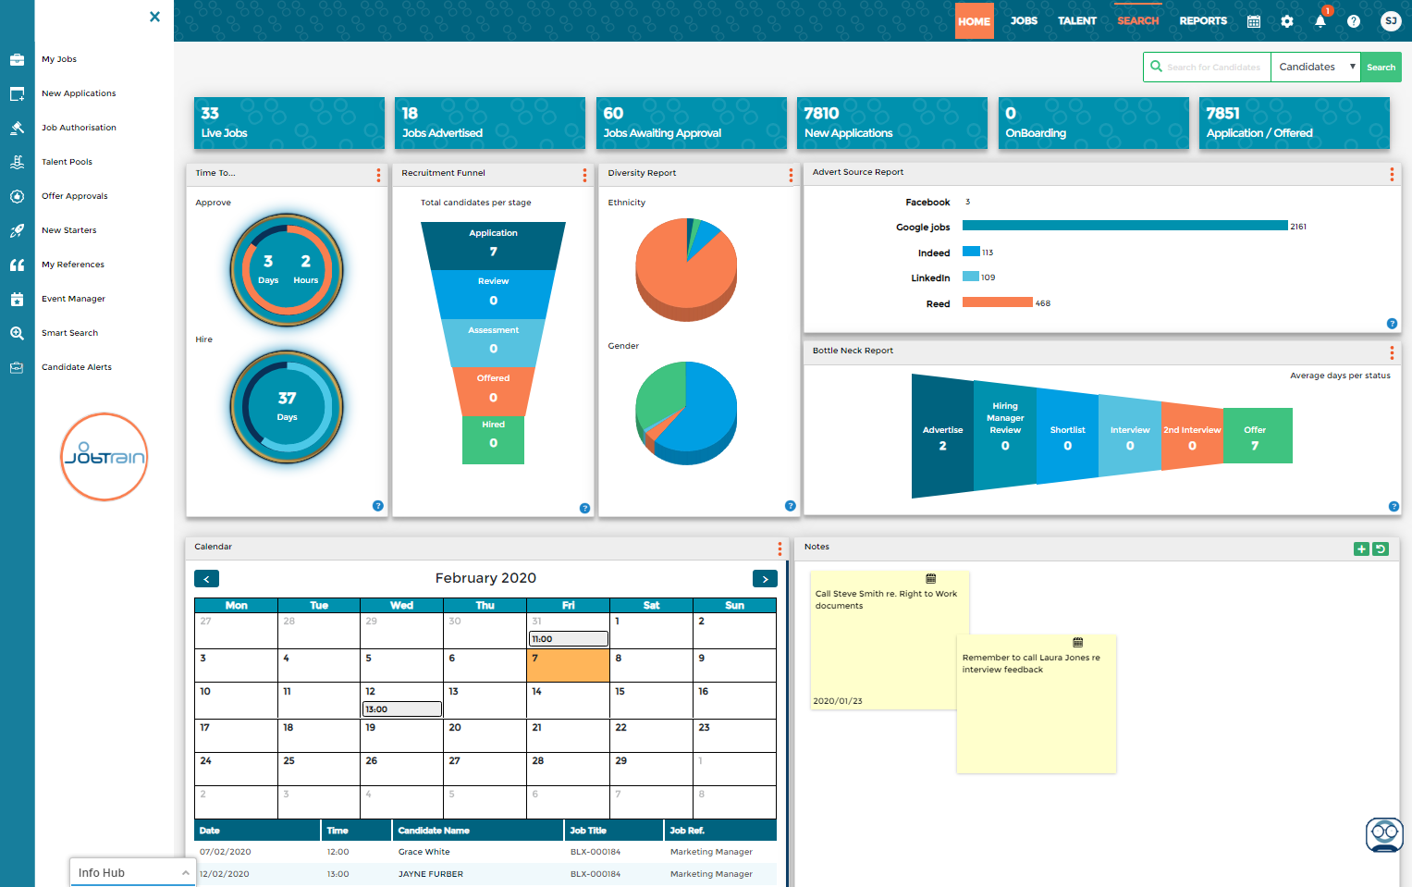1412x887 pixels.
Task: Open the Candidates search type dropdown
Action: [x=1315, y=67]
